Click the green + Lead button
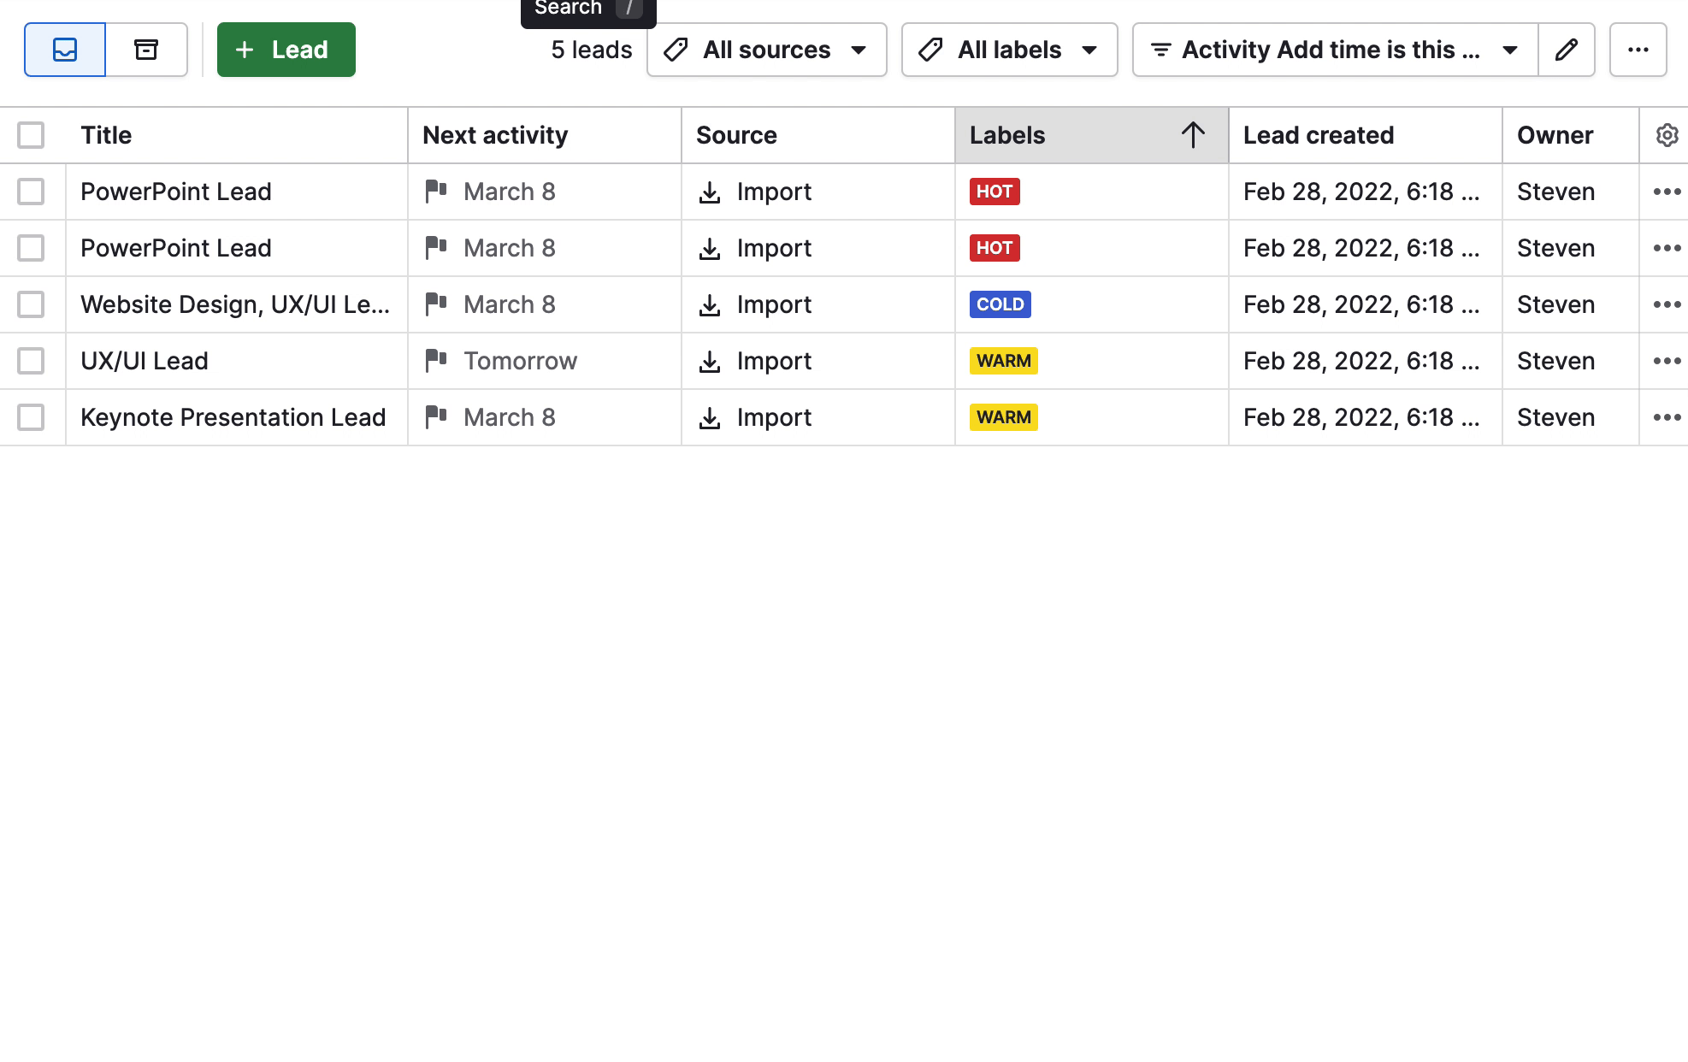Screen dimensions: 1688x1062 (286, 50)
